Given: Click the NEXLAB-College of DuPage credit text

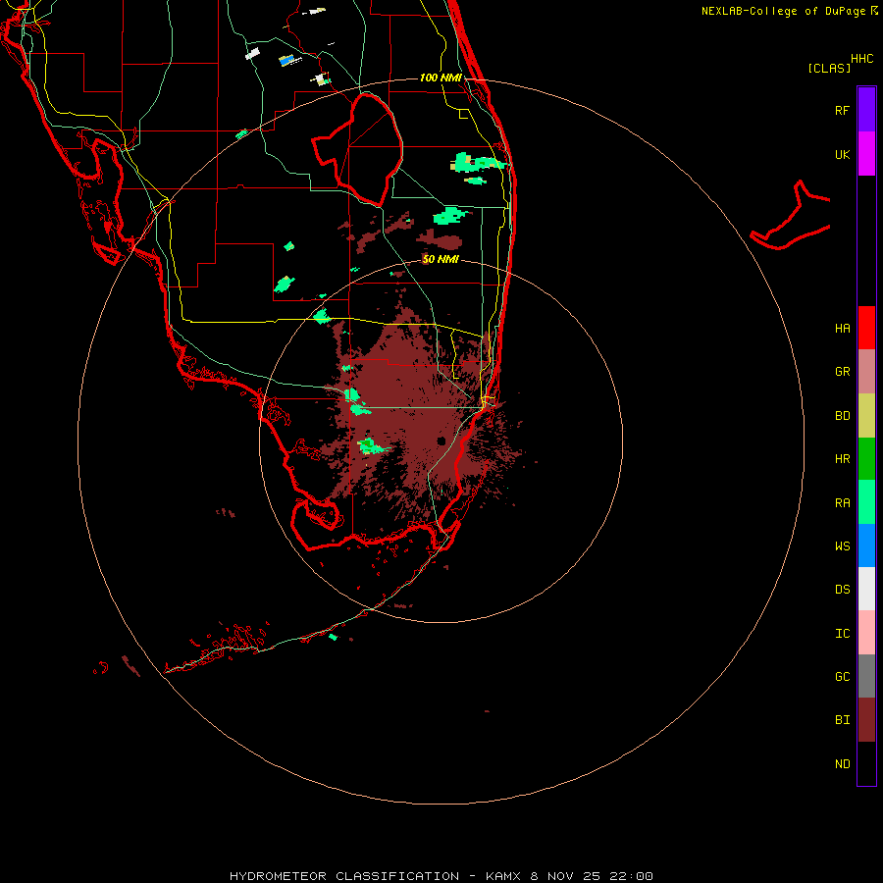Looking at the screenshot, I should click(783, 11).
